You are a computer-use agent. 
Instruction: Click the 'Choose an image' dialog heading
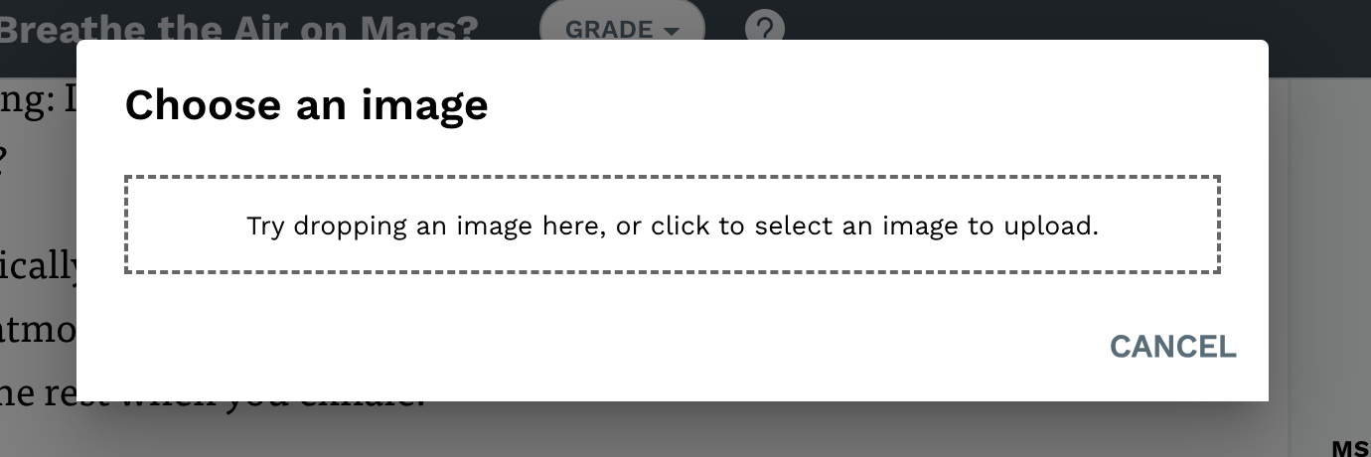click(306, 104)
